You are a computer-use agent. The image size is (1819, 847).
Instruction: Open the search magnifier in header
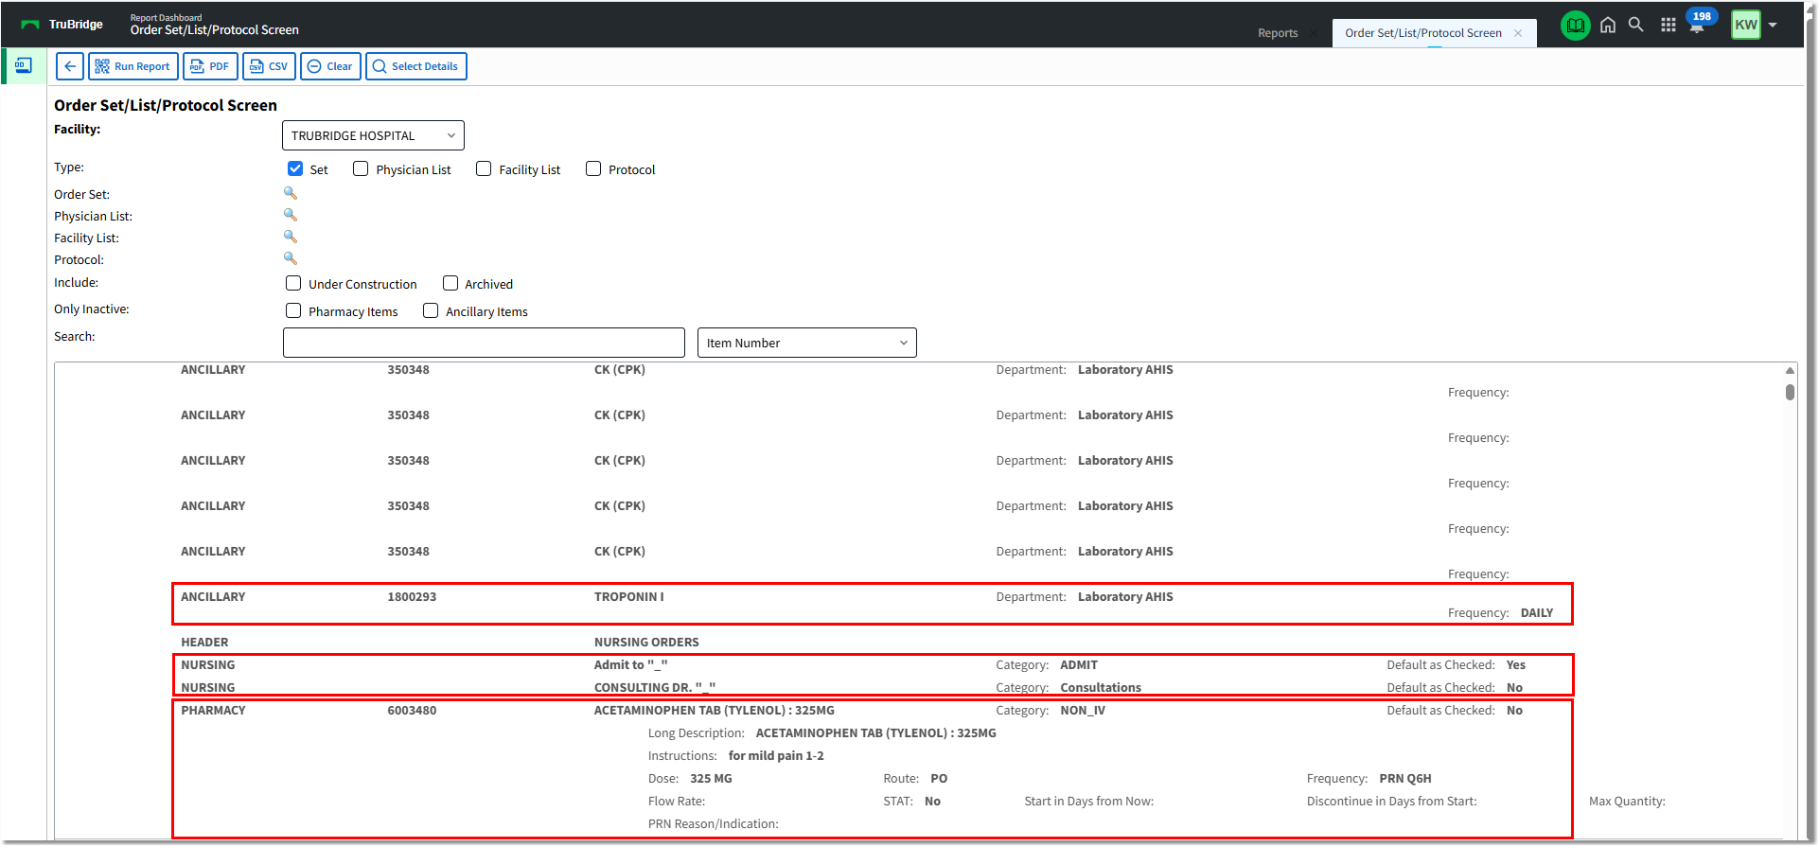click(x=1635, y=25)
